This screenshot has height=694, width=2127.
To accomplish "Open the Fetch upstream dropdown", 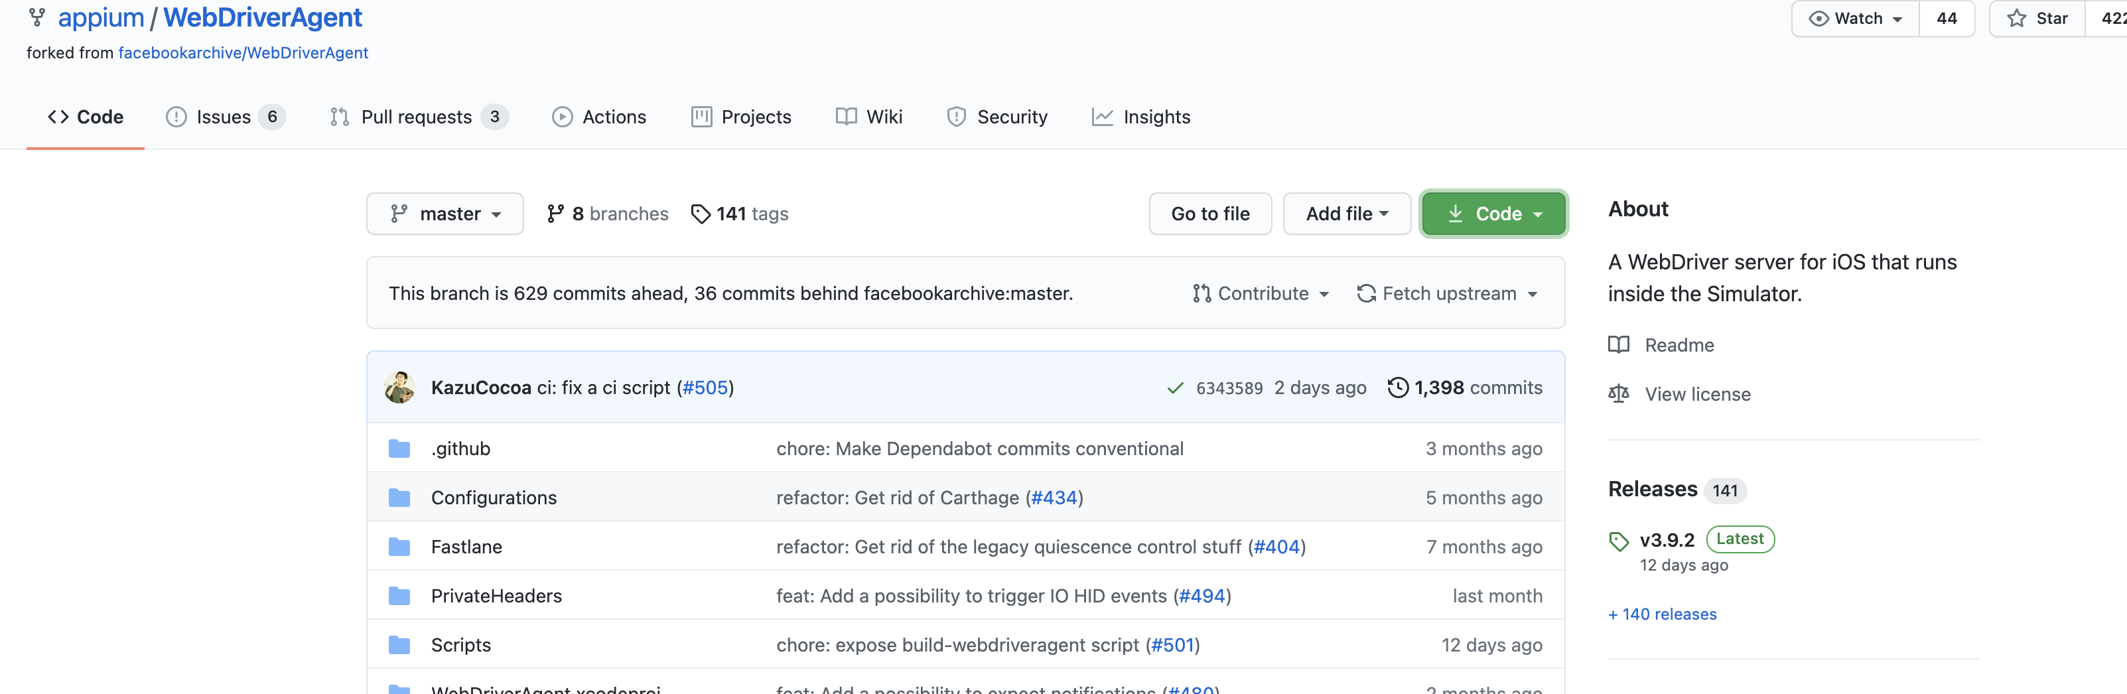I will (x=1448, y=293).
